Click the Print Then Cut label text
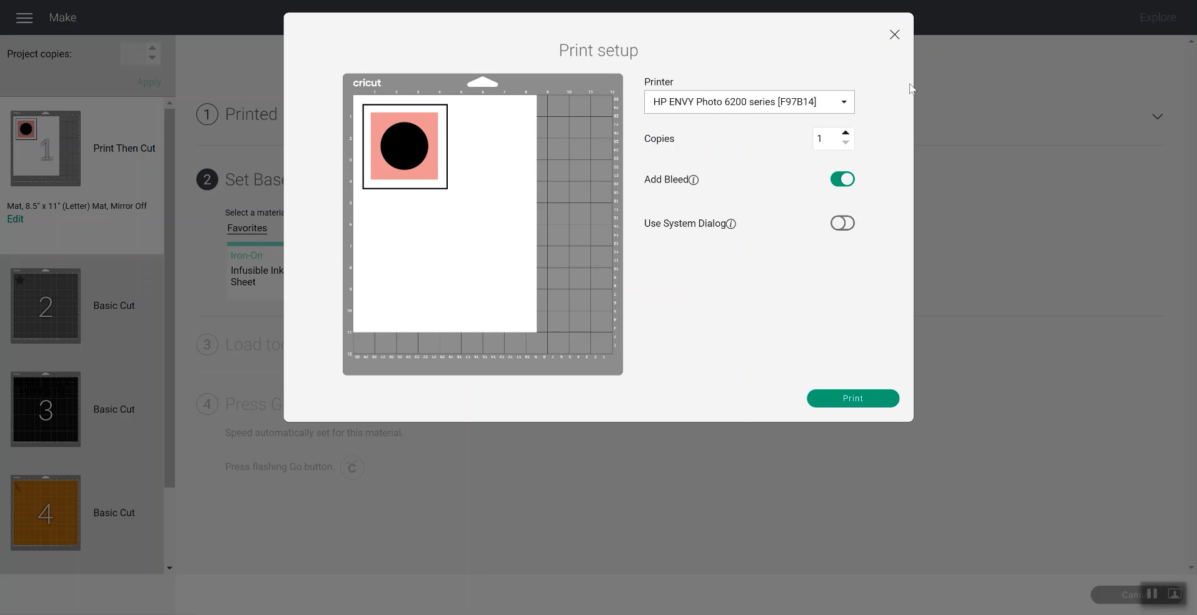 (124, 148)
